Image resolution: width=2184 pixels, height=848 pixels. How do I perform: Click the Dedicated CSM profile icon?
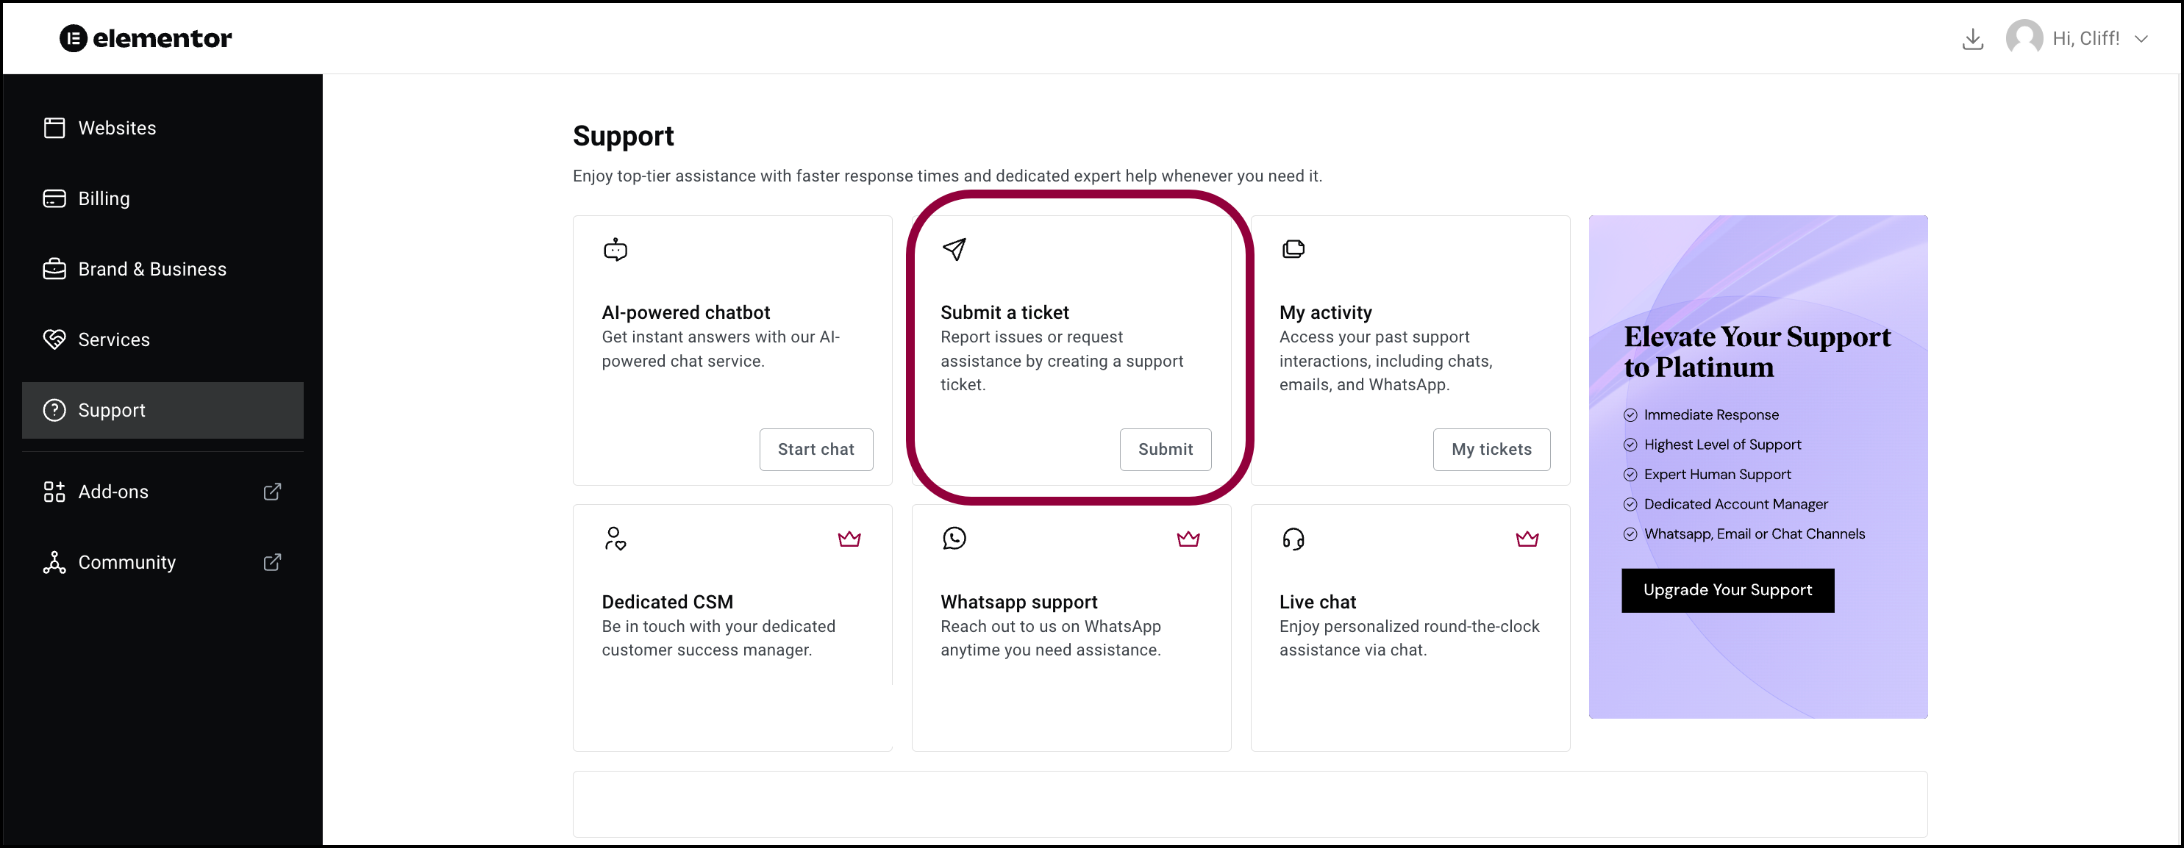coord(614,537)
